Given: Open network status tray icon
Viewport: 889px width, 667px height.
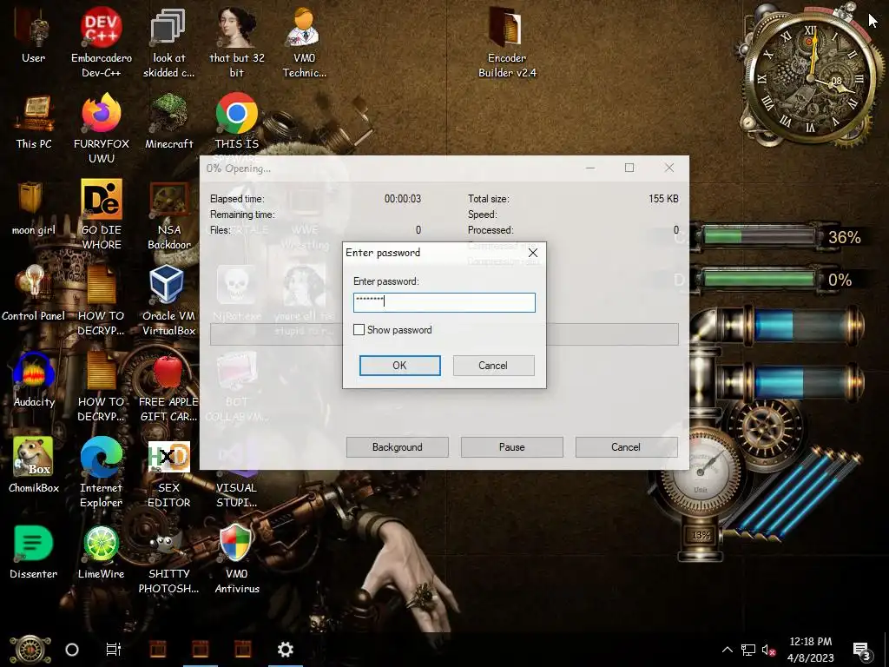Looking at the screenshot, I should (x=748, y=650).
